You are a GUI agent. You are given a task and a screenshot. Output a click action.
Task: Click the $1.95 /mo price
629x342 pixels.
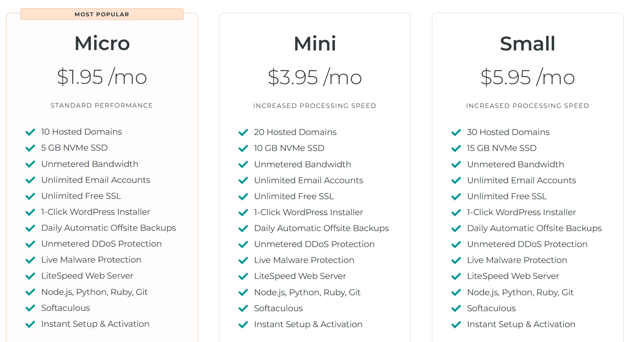[x=102, y=77]
